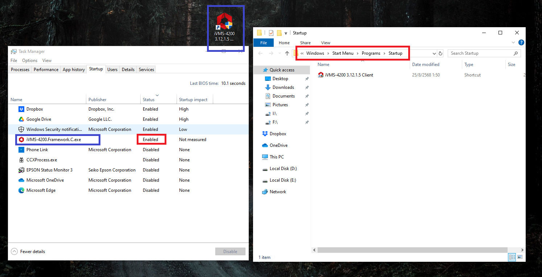Switch to the Users tab
Screen dimensions: 542x277
112,70
